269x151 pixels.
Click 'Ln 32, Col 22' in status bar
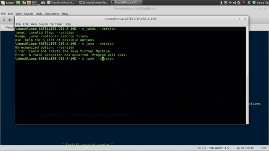point(245,148)
